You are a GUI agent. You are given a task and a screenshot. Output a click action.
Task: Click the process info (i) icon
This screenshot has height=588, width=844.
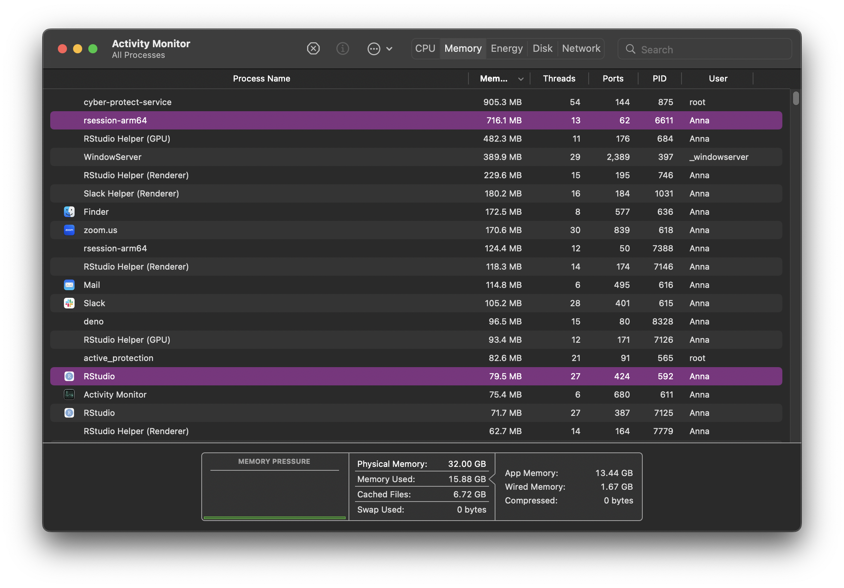tap(342, 49)
